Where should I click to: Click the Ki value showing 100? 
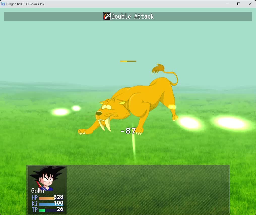point(58,203)
